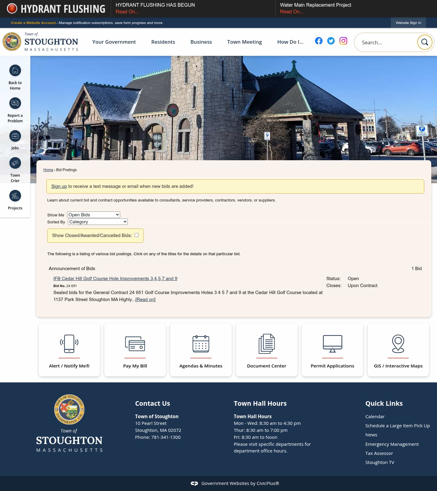Open Emergency Management quick link
Image resolution: width=437 pixels, height=491 pixels.
tap(392, 444)
